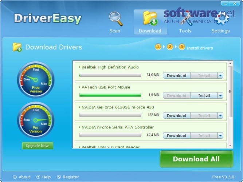
Task: Click the 81,6 MB size label
Action: 153,75
